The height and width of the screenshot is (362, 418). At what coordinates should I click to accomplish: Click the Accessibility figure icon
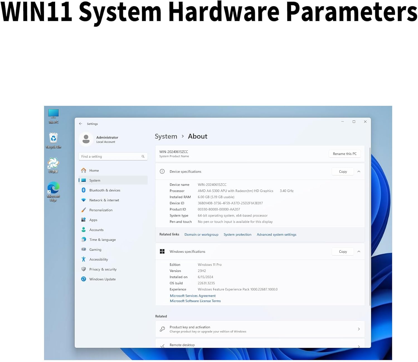point(84,259)
